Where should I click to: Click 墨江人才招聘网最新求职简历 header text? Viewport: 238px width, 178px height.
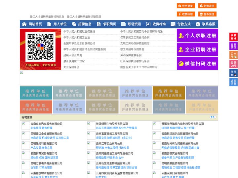(84, 17)
